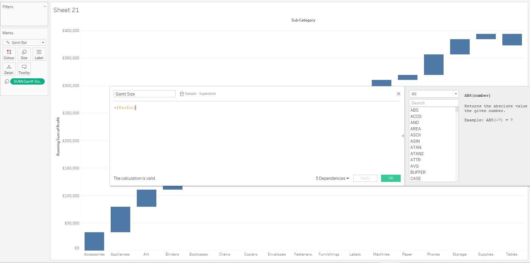
Task: Open the Detail marks card
Action: pos(9,69)
